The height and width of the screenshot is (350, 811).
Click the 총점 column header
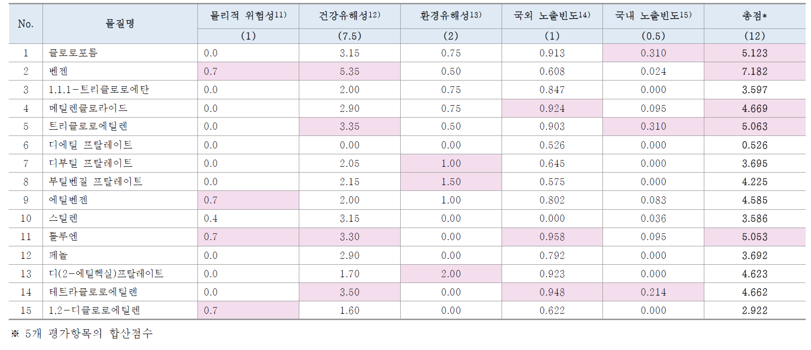coord(755,16)
